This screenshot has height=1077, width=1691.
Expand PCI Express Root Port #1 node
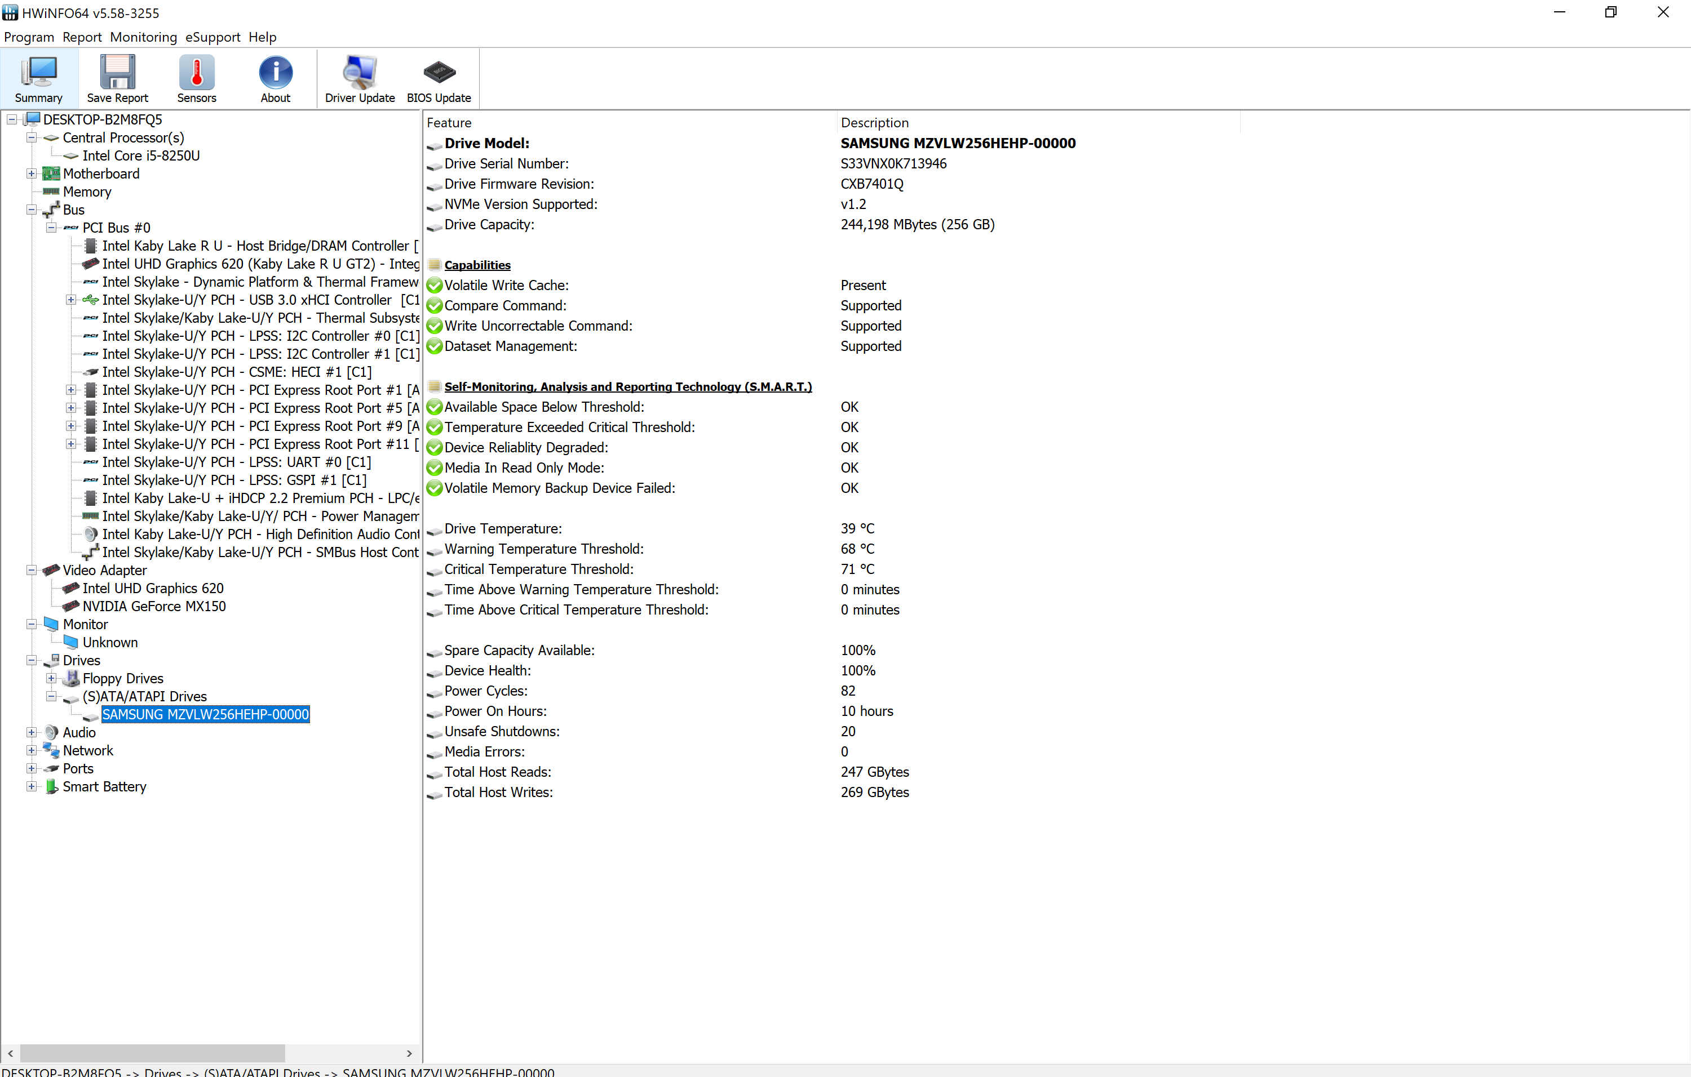pos(71,389)
